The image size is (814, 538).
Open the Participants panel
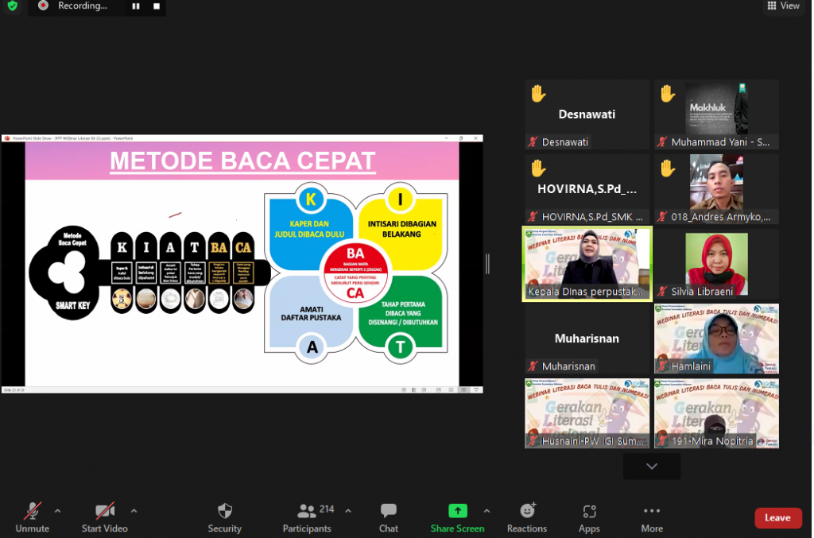(307, 511)
